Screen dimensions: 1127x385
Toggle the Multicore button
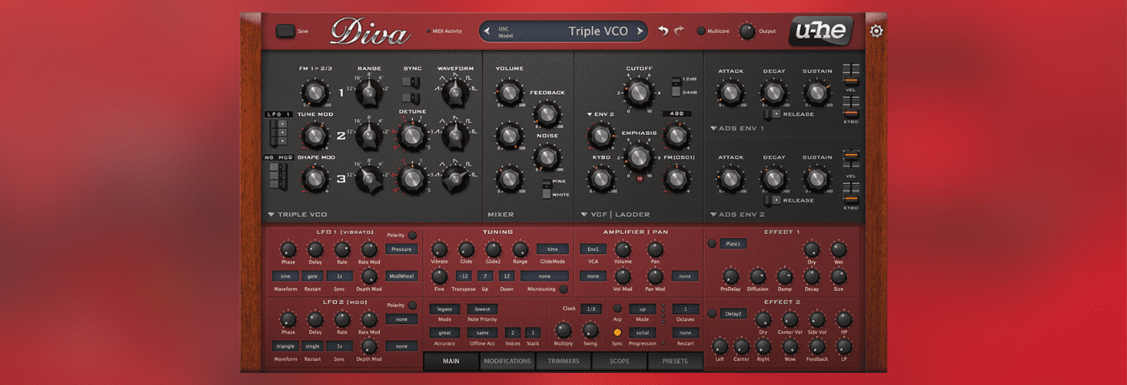click(701, 31)
